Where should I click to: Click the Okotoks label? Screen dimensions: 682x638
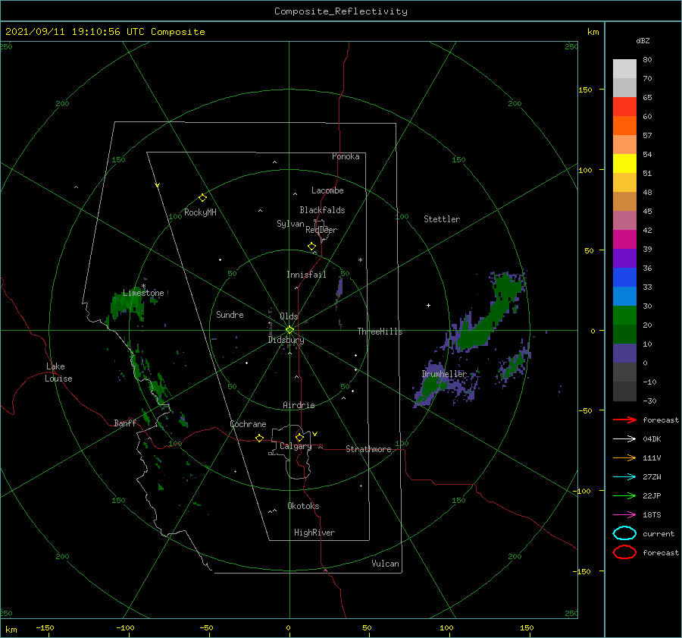[303, 506]
